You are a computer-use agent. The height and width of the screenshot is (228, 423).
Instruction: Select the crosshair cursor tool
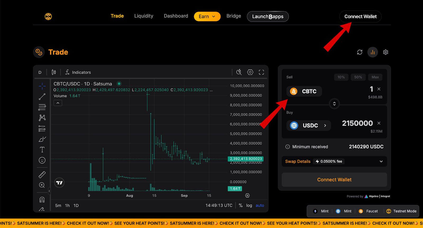pyautogui.click(x=42, y=86)
